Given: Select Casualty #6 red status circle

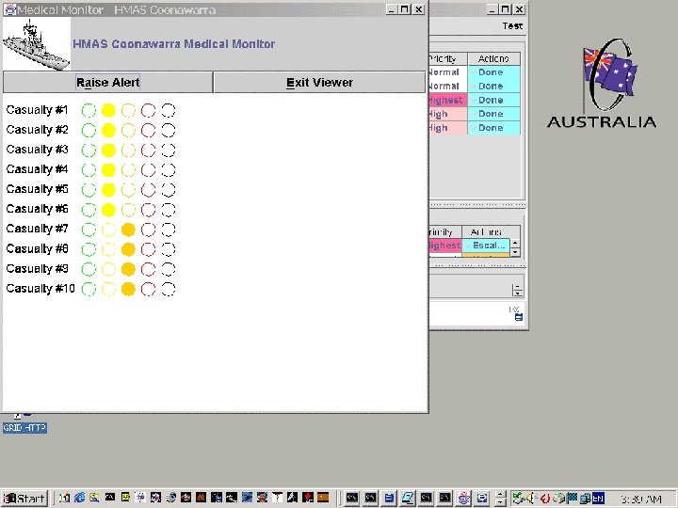Looking at the screenshot, I should (149, 210).
